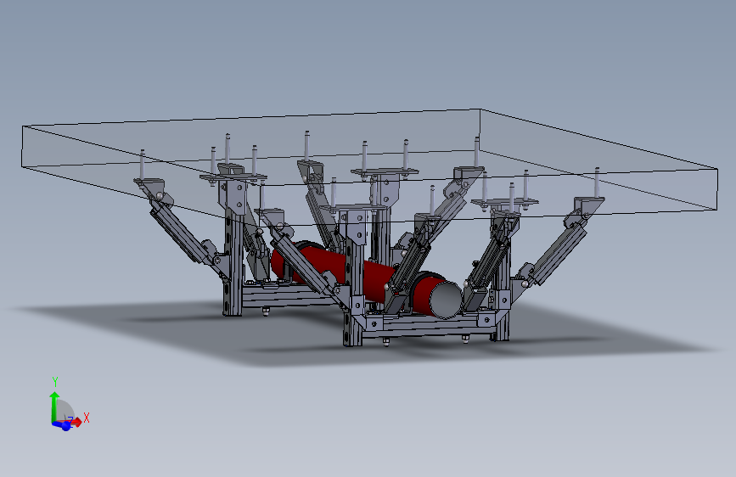Select the grey open end face of the pipe

pyautogui.click(x=447, y=300)
